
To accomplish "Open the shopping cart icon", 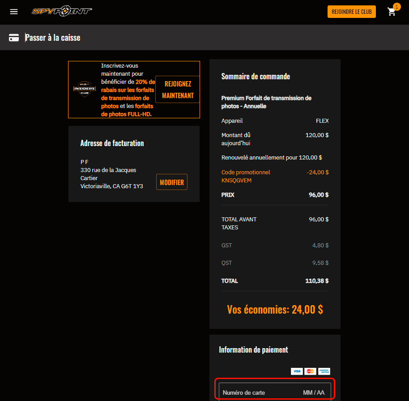I will 391,12.
